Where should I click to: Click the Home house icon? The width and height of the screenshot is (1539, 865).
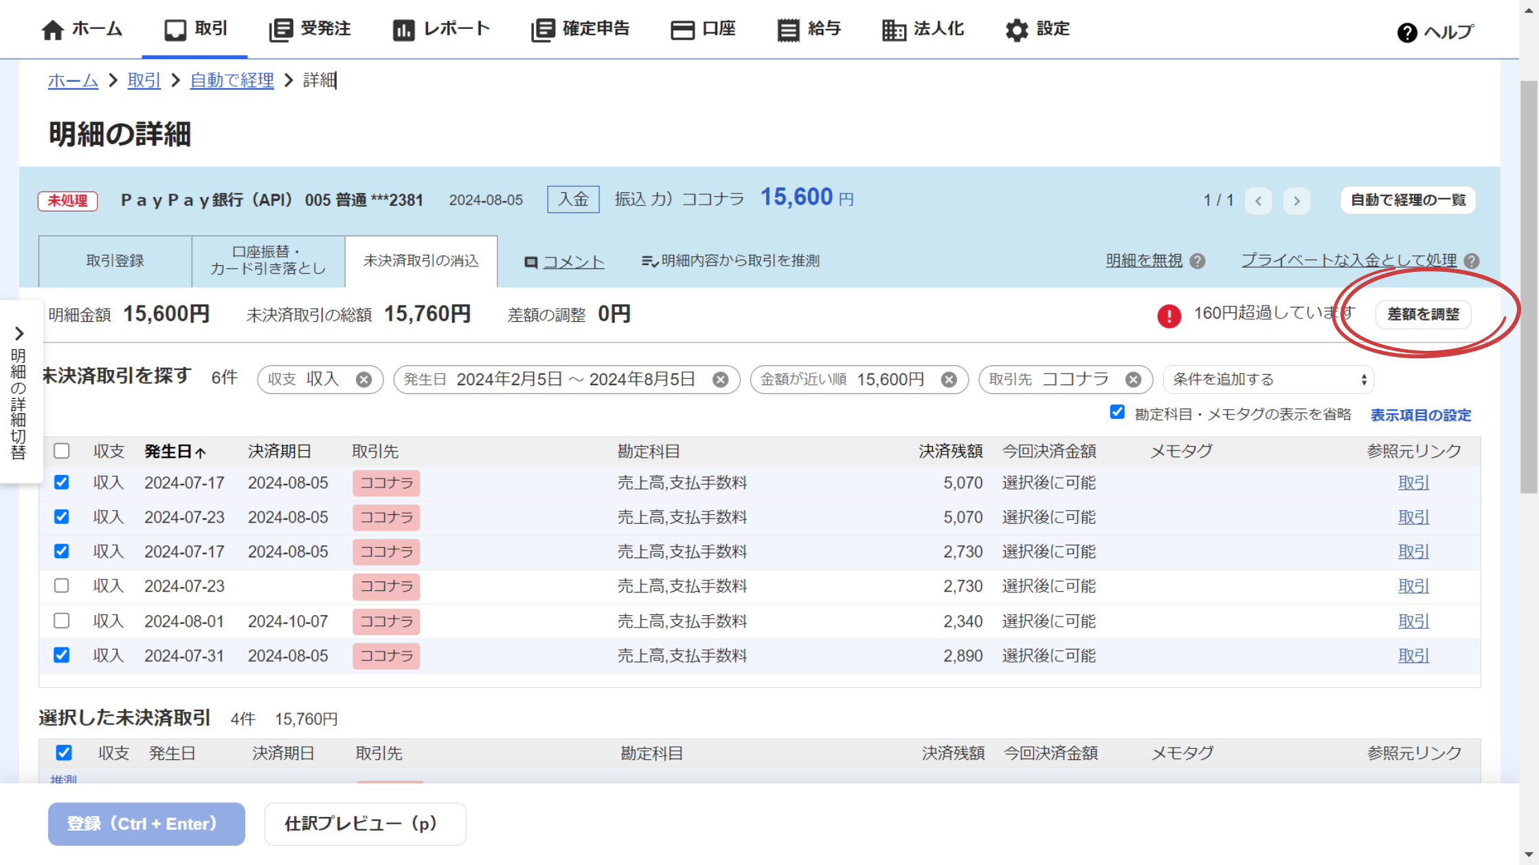[x=52, y=30]
